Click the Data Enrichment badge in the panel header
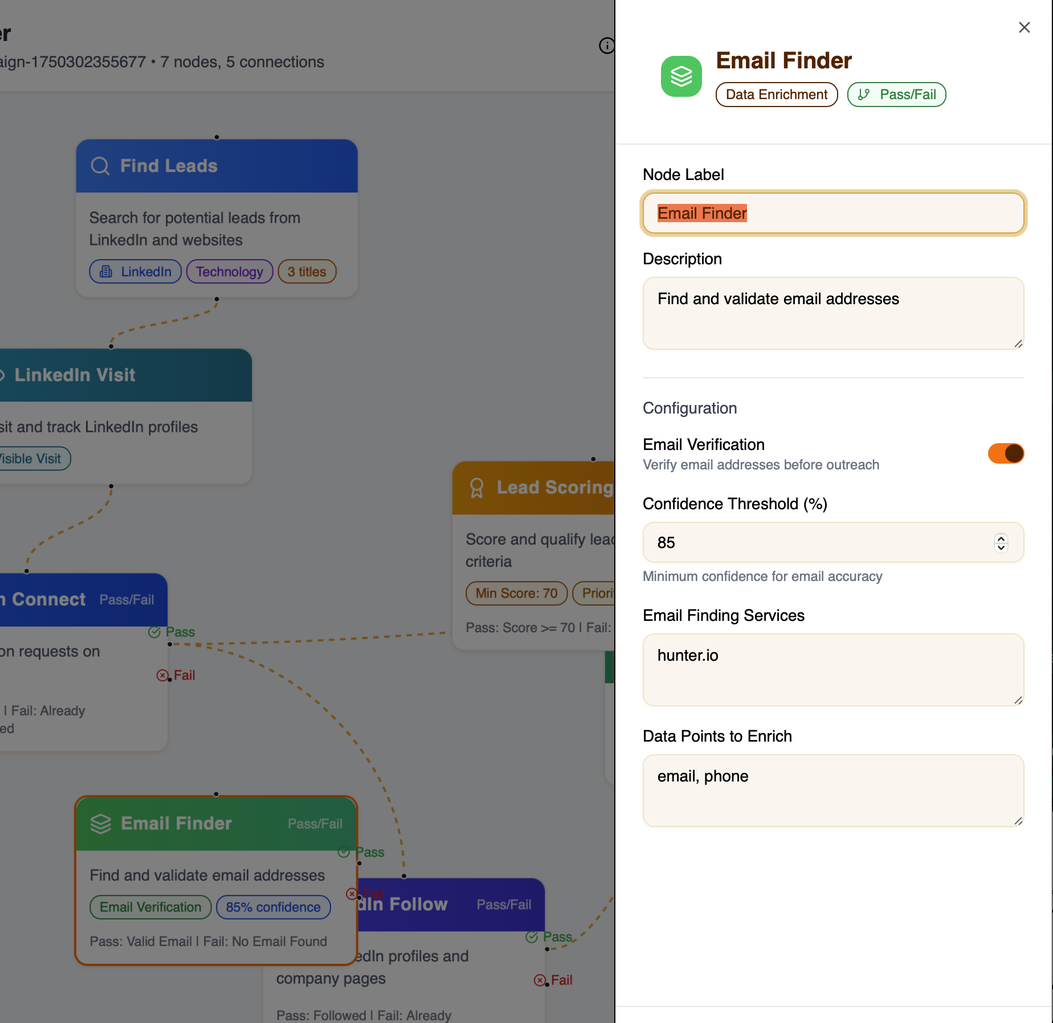1053x1023 pixels. point(776,95)
